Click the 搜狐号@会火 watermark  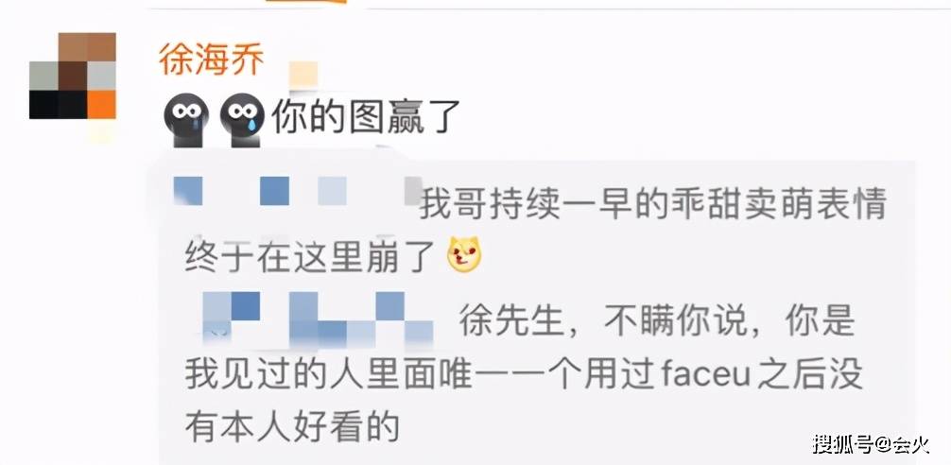[x=871, y=444]
